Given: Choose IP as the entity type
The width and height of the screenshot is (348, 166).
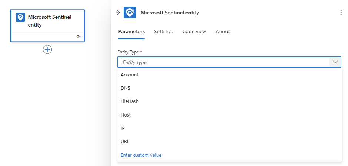Looking at the screenshot, I should [123, 128].
